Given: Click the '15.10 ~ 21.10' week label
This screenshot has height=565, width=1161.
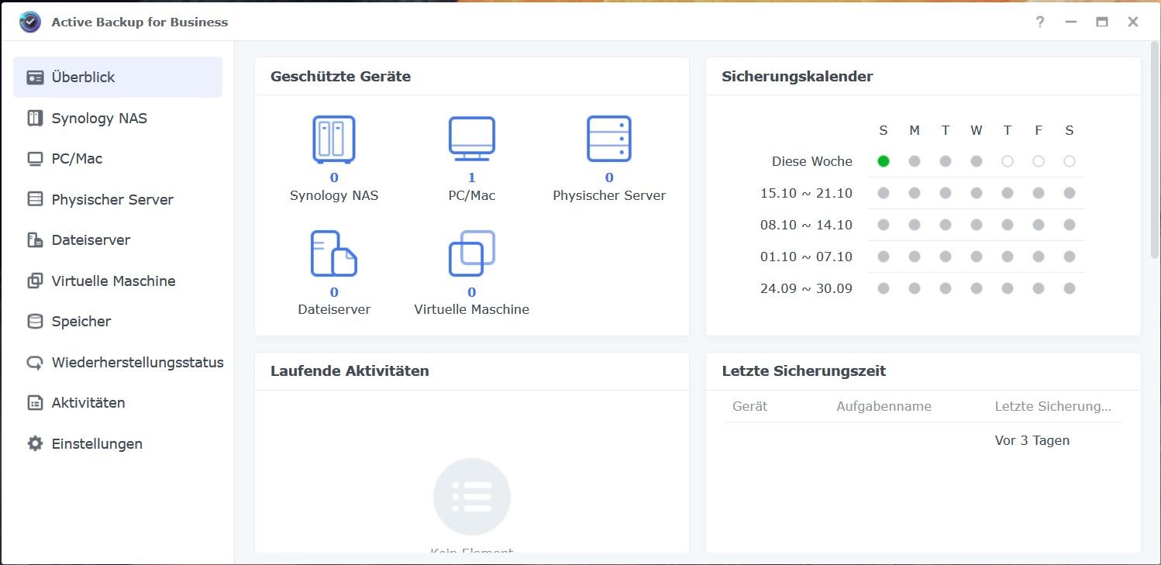Looking at the screenshot, I should click(x=806, y=193).
